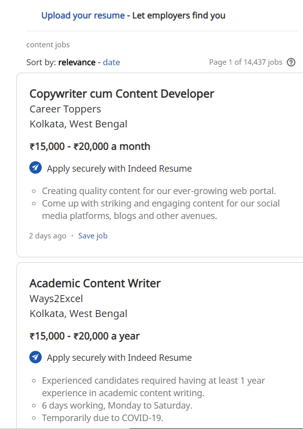Screen dimensions: 303x429
Task: Open the Academic Content Writer job title
Action: click(x=95, y=283)
